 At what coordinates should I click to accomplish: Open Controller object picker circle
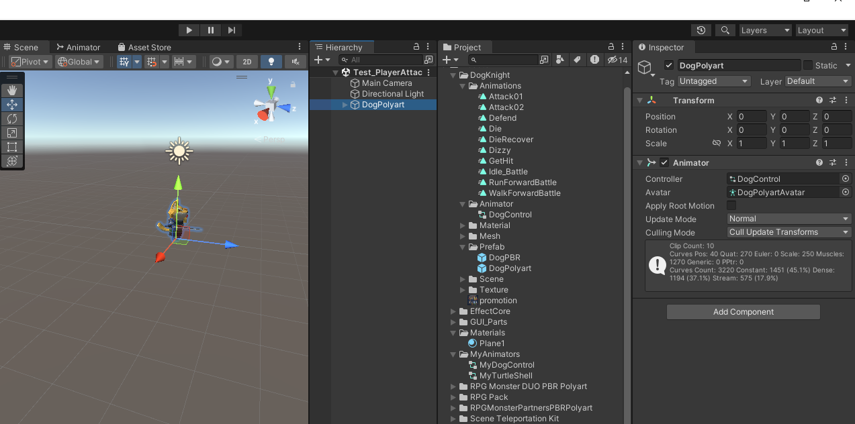pyautogui.click(x=846, y=179)
